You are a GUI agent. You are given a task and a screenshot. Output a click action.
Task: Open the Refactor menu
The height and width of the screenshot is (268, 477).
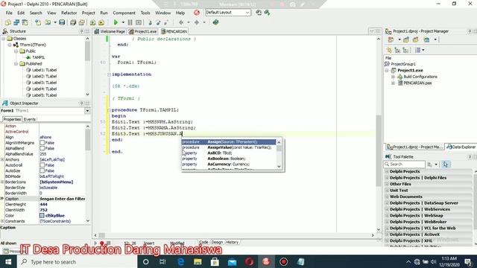(69, 13)
